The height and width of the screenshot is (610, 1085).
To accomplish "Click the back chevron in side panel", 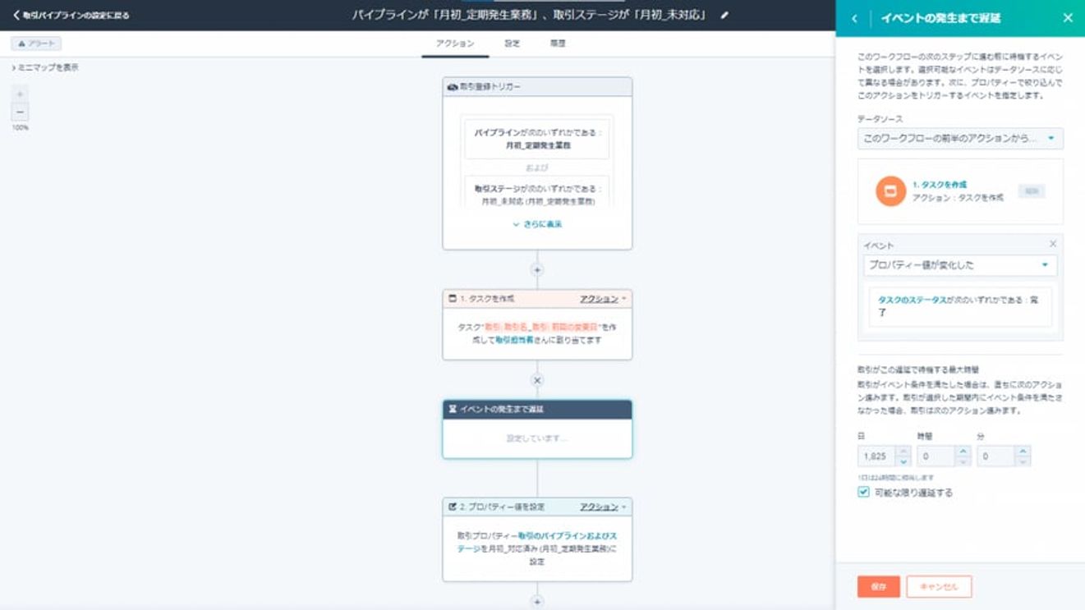I will coord(854,18).
